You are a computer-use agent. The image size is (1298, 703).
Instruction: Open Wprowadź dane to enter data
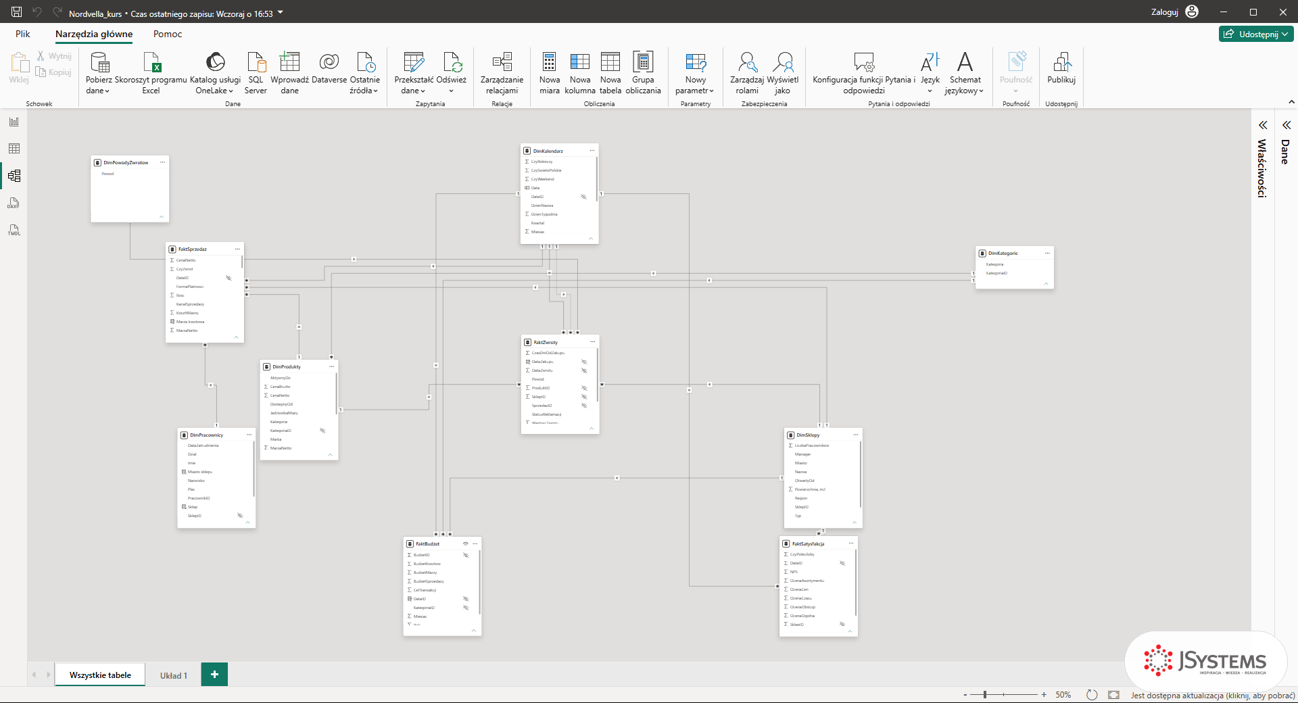[x=289, y=73]
